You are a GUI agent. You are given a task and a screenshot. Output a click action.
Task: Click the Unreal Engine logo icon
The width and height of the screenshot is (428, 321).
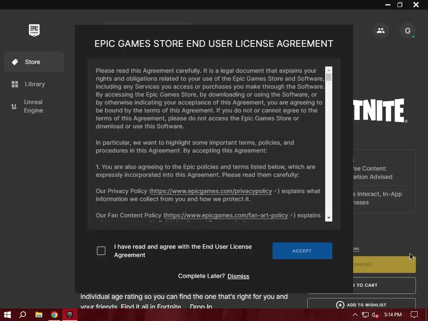14,107
